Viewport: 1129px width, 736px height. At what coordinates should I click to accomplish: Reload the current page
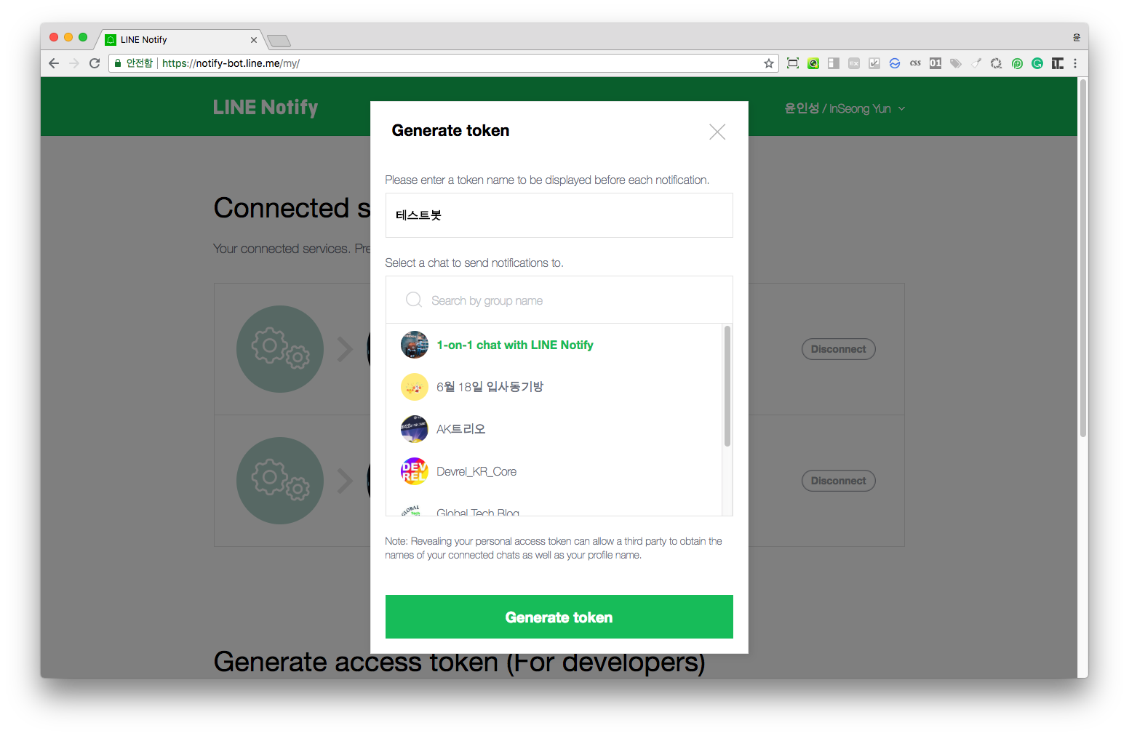[95, 63]
